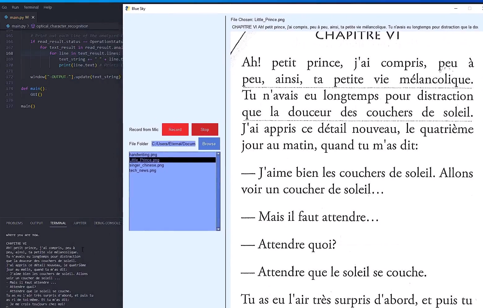Click optical_character_recognition breadcrumb symbol
The height and width of the screenshot is (308, 483).
pyautogui.click(x=62, y=26)
